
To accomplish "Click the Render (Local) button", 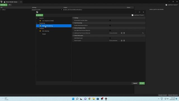I will 163,95.
